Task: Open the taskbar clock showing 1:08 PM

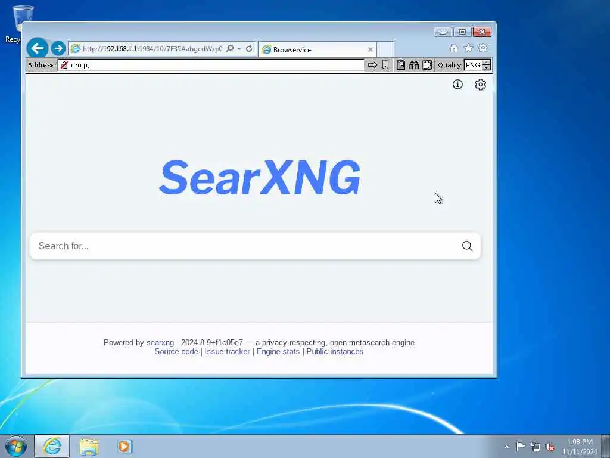Action: (x=580, y=447)
